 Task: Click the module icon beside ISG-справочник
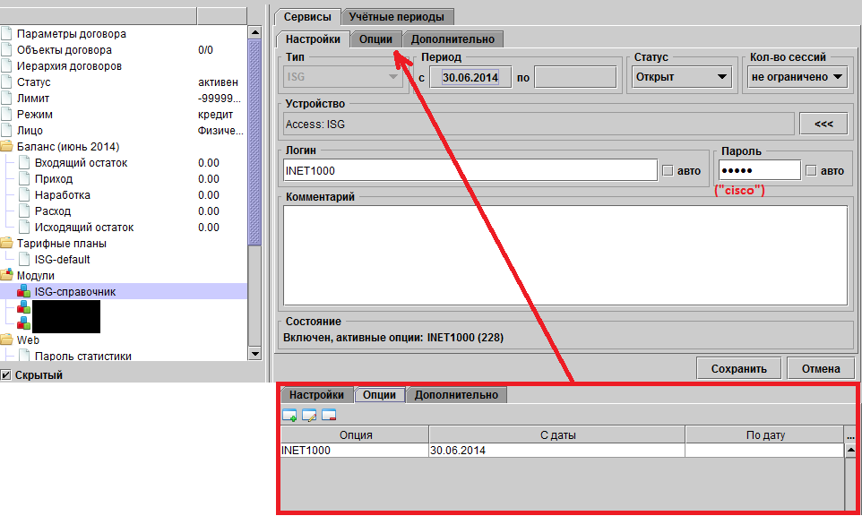23,291
